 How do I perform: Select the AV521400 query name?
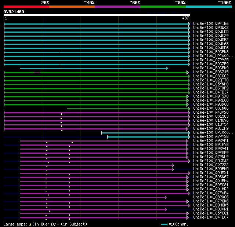pyautogui.click(x=14, y=12)
